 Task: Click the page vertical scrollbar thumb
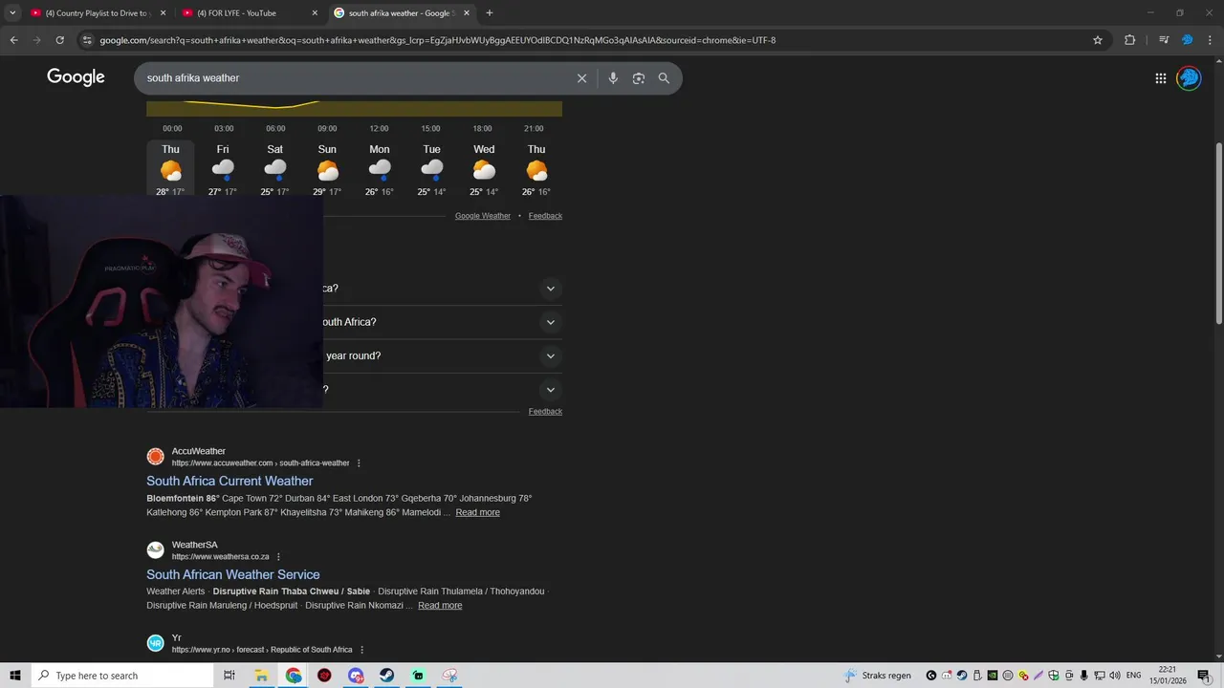pyautogui.click(x=1218, y=234)
